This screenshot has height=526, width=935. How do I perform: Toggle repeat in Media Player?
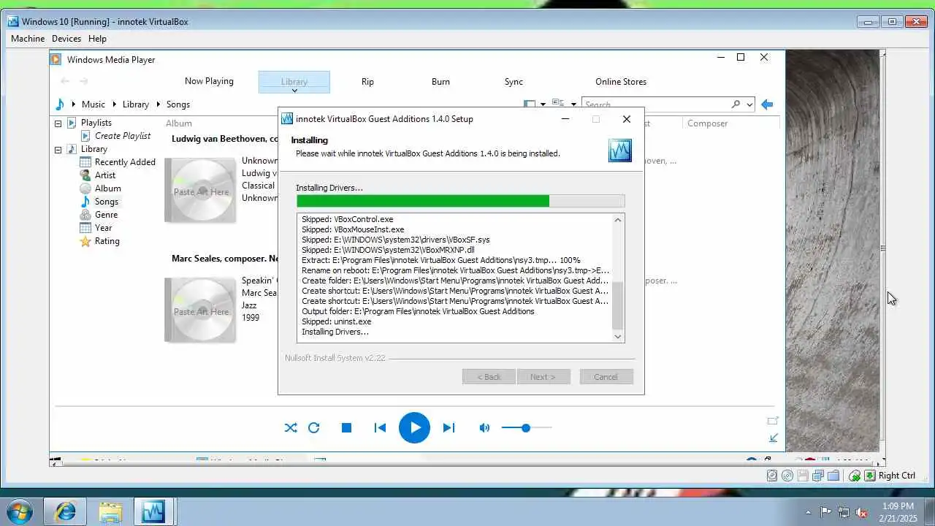[314, 428]
